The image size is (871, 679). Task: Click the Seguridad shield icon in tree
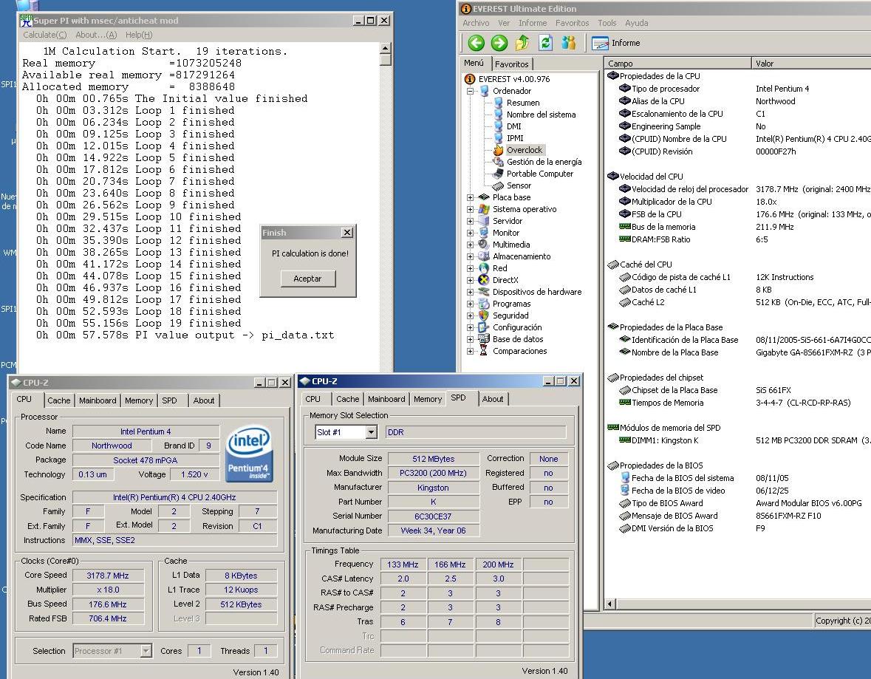(x=483, y=315)
